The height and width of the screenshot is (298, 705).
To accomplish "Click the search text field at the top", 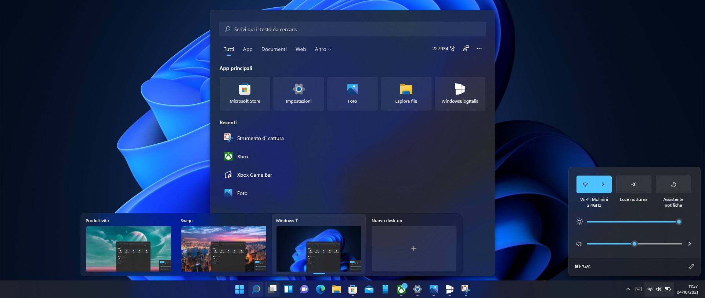I will coord(352,29).
